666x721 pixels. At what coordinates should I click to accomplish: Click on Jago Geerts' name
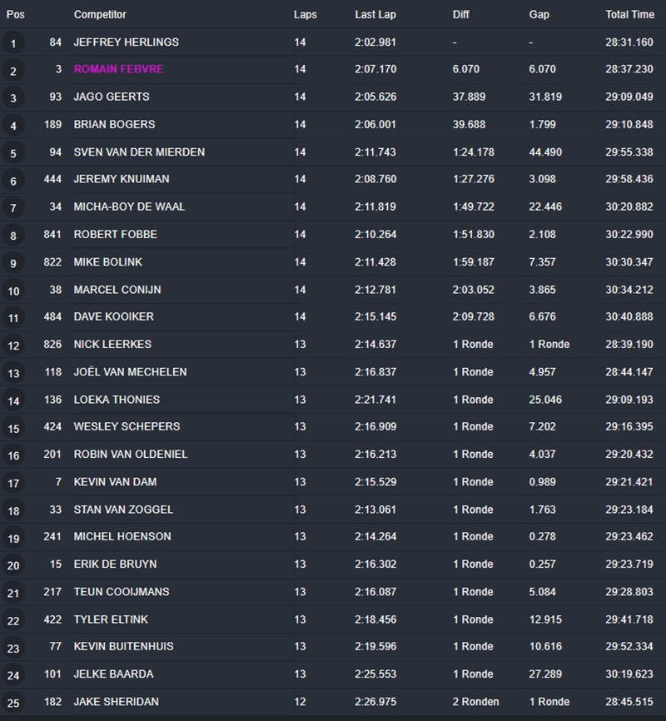(x=112, y=97)
